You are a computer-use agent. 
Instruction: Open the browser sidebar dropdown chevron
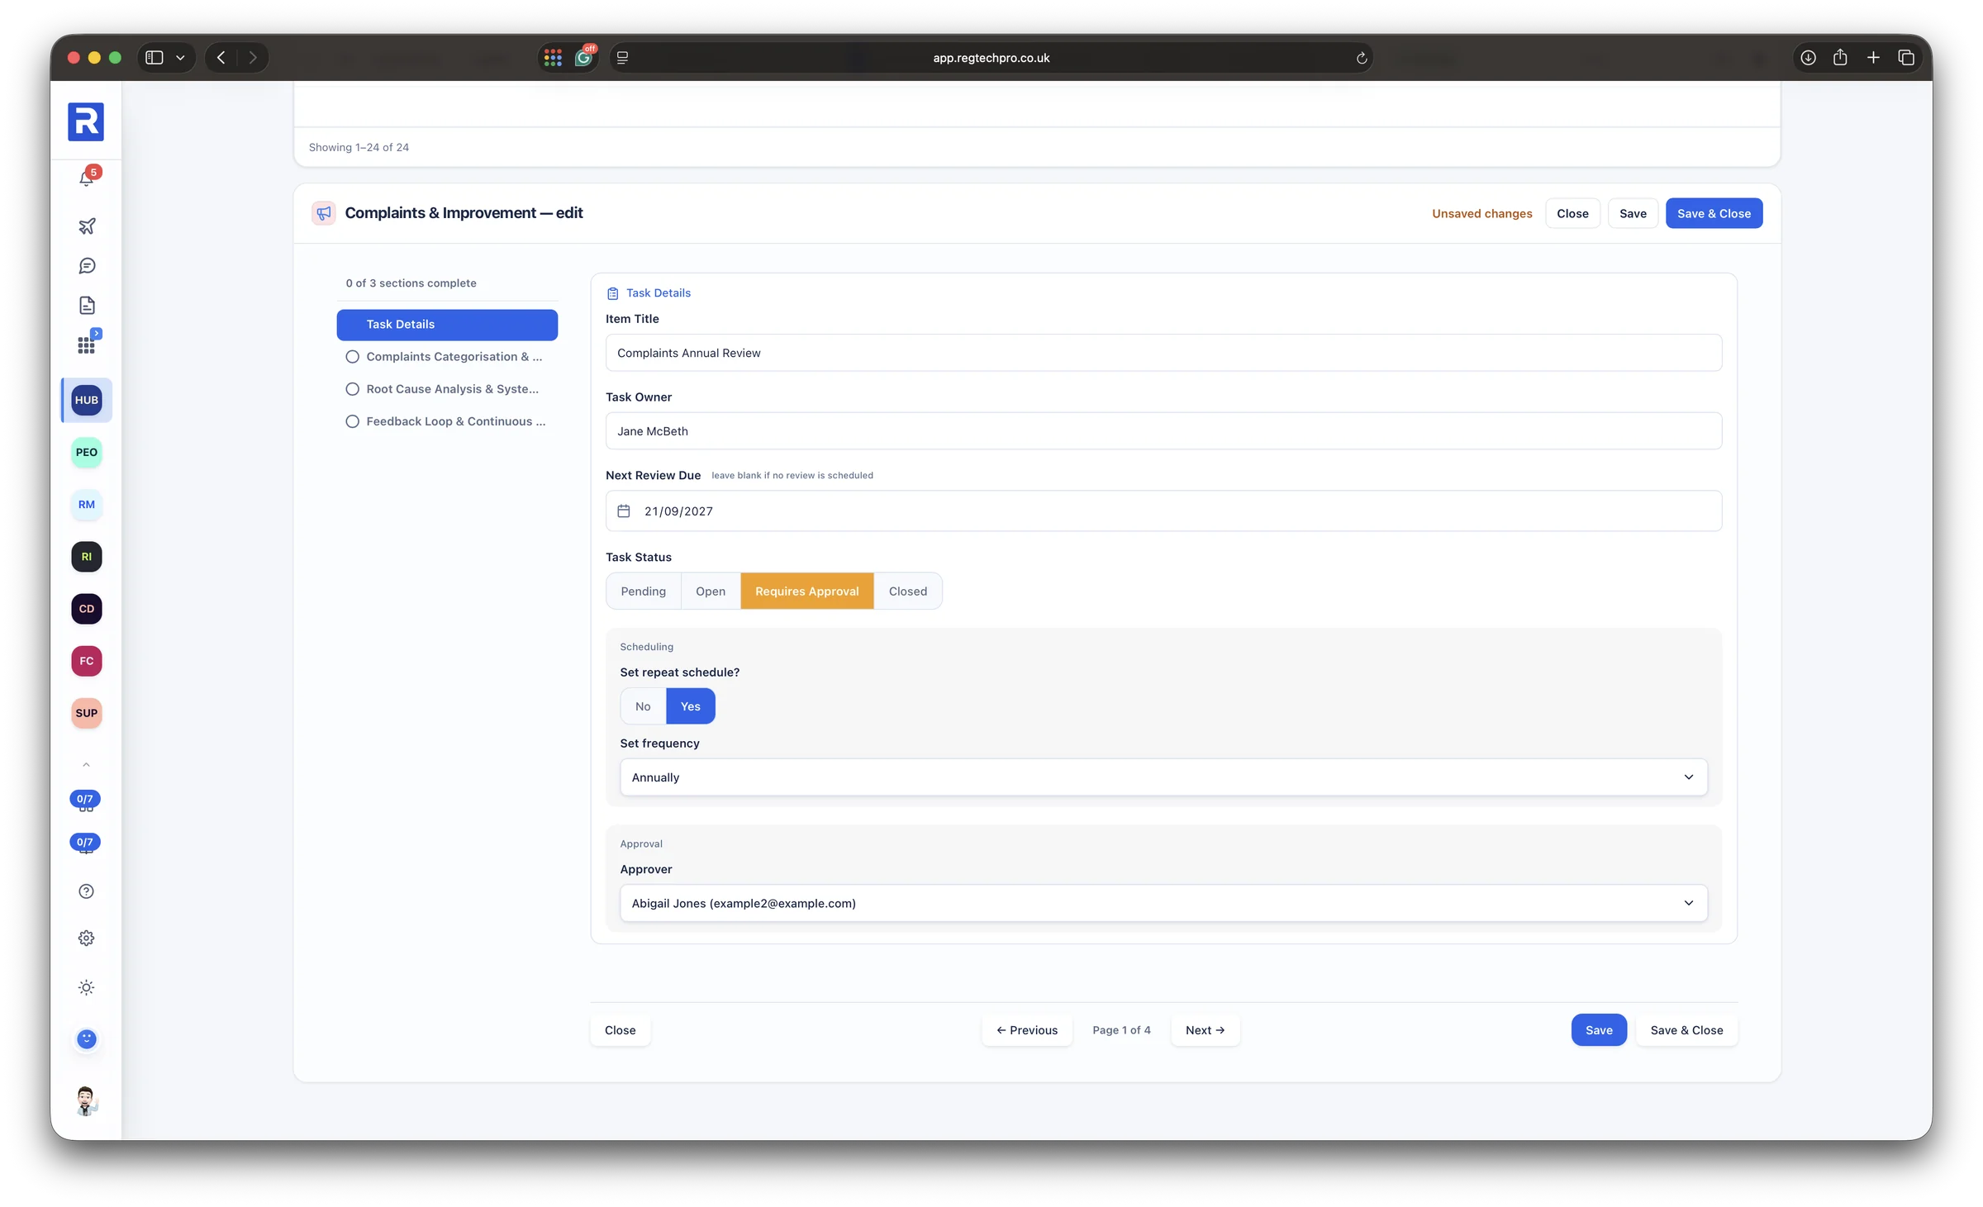click(x=180, y=58)
